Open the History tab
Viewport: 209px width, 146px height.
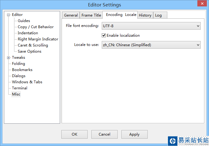point(145,15)
